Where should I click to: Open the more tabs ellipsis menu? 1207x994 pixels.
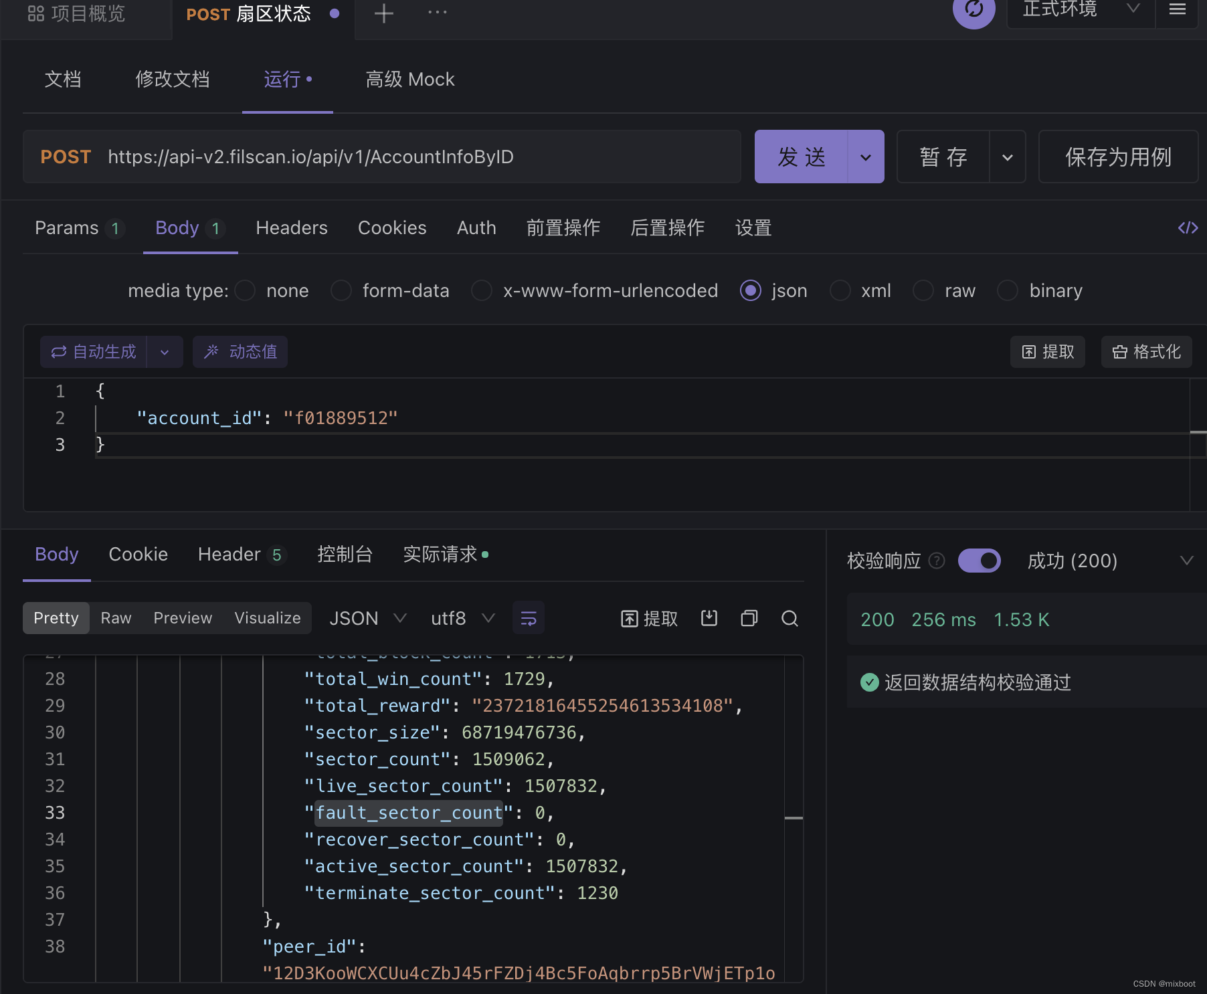437,12
